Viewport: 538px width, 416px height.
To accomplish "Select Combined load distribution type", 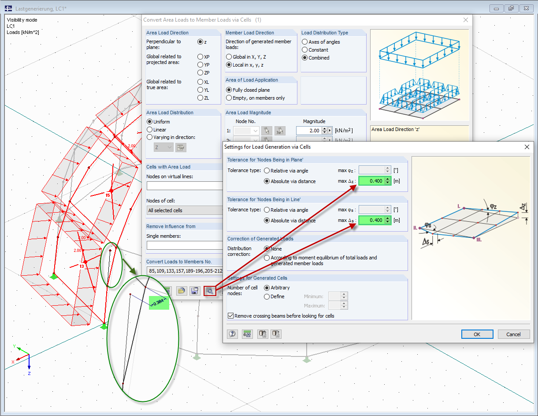I will coord(304,58).
